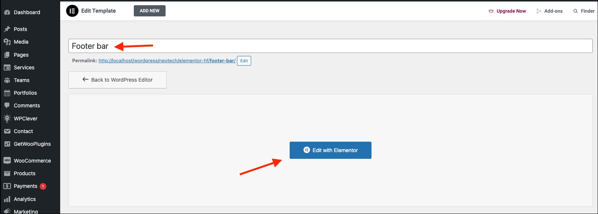This screenshot has height=214, width=598.
Task: Go to Products in the sidebar
Action: (24, 173)
